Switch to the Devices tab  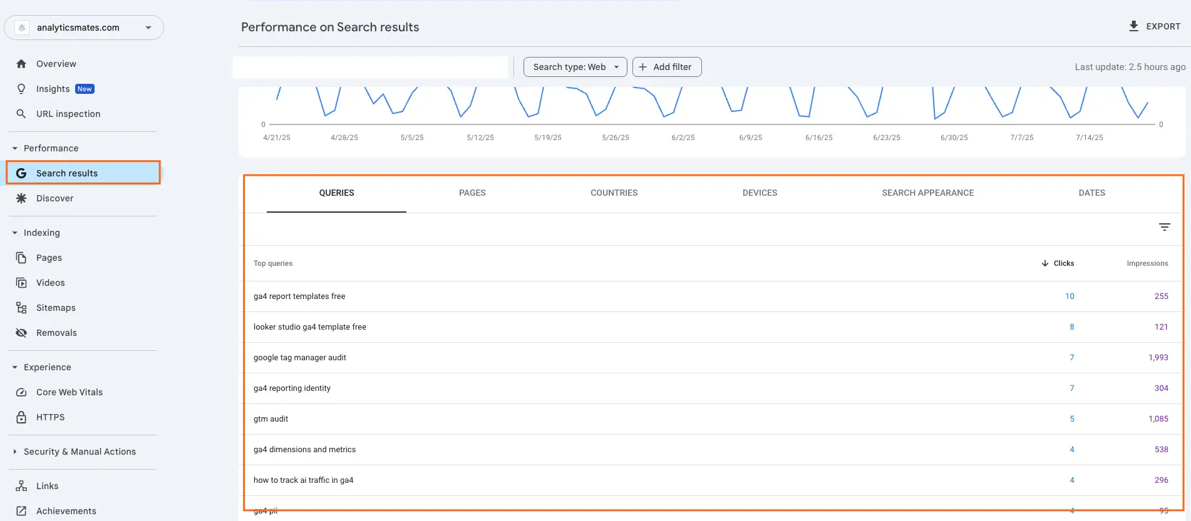coord(760,193)
